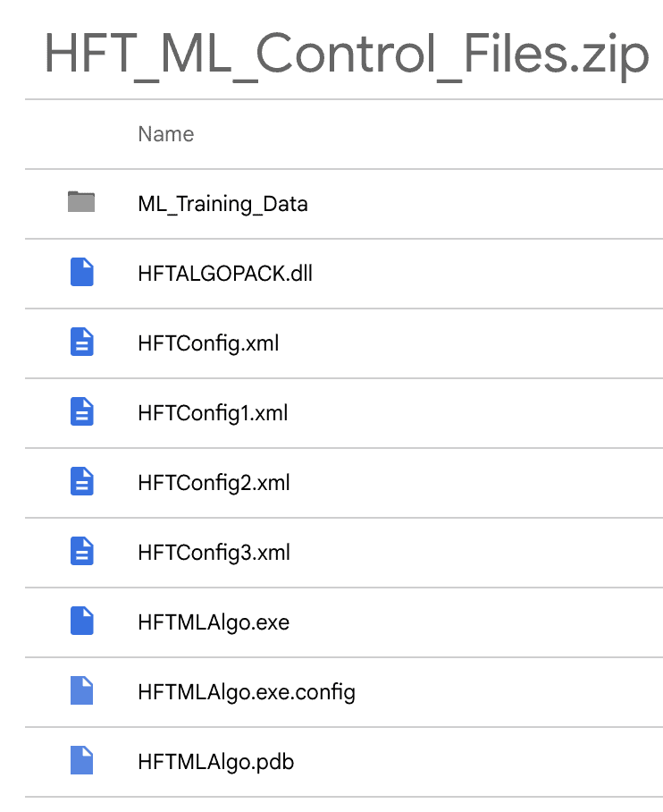Select HFTMLAlgo.exe file name
This screenshot has width=663, height=812.
pyautogui.click(x=214, y=622)
